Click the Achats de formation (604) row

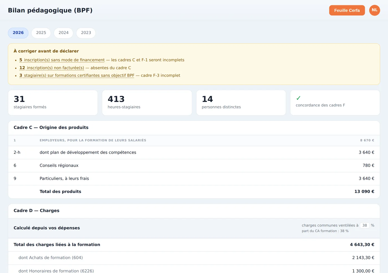[194, 258]
